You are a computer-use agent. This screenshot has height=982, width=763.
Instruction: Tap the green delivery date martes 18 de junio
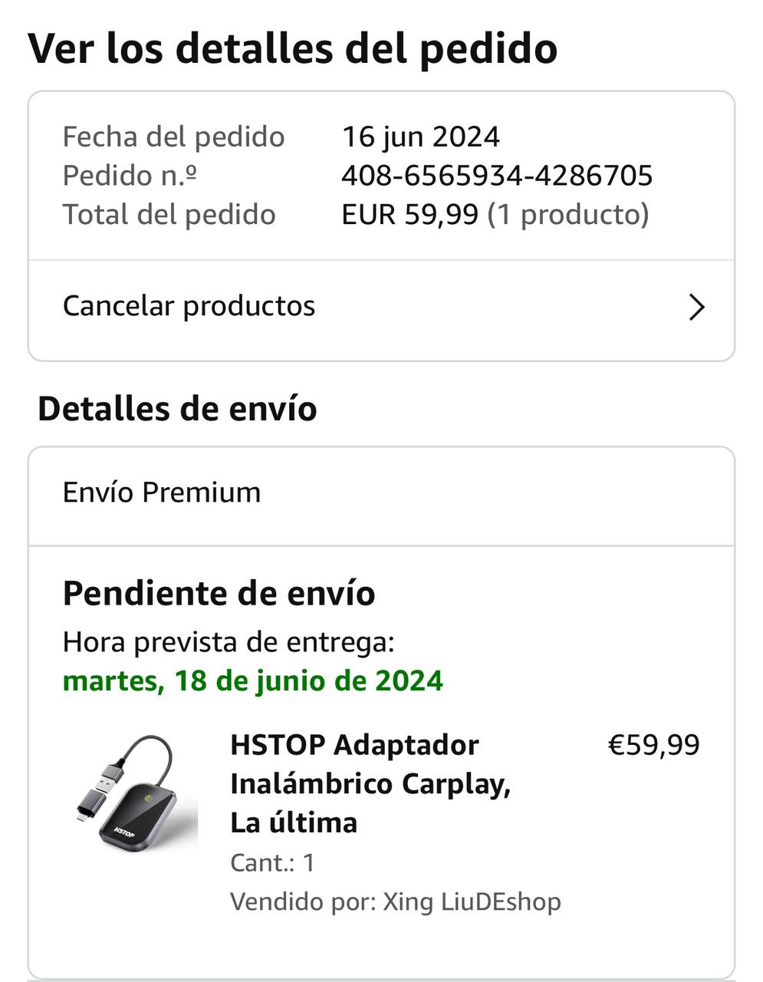click(x=252, y=680)
